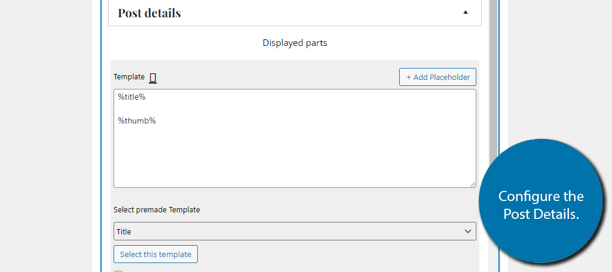The height and width of the screenshot is (272, 612).
Task: Click the gray vertical scrollbar thumb
Action: [494, 78]
